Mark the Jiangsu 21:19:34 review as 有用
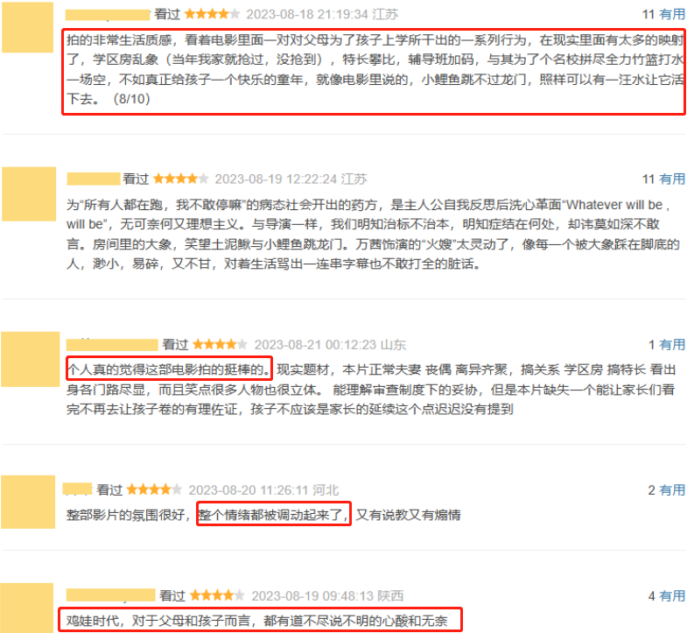687x633 pixels. [x=672, y=15]
